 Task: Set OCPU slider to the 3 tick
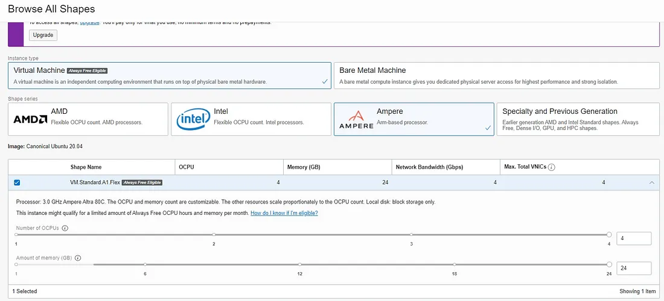(411, 234)
